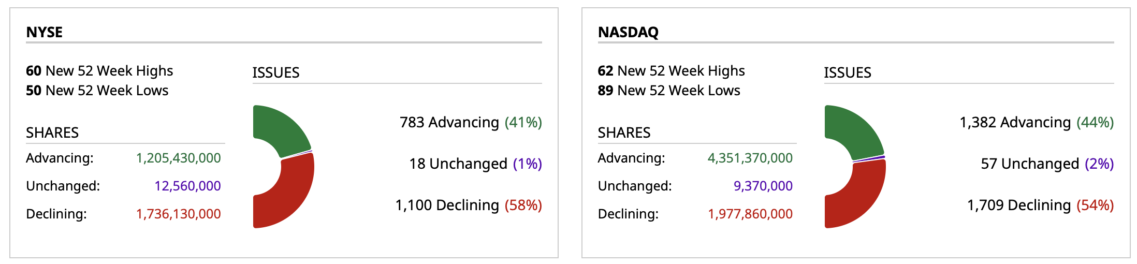This screenshot has width=1137, height=264.
Task: Select NYSE unchanged shares value 12,560,000
Action: (x=187, y=186)
